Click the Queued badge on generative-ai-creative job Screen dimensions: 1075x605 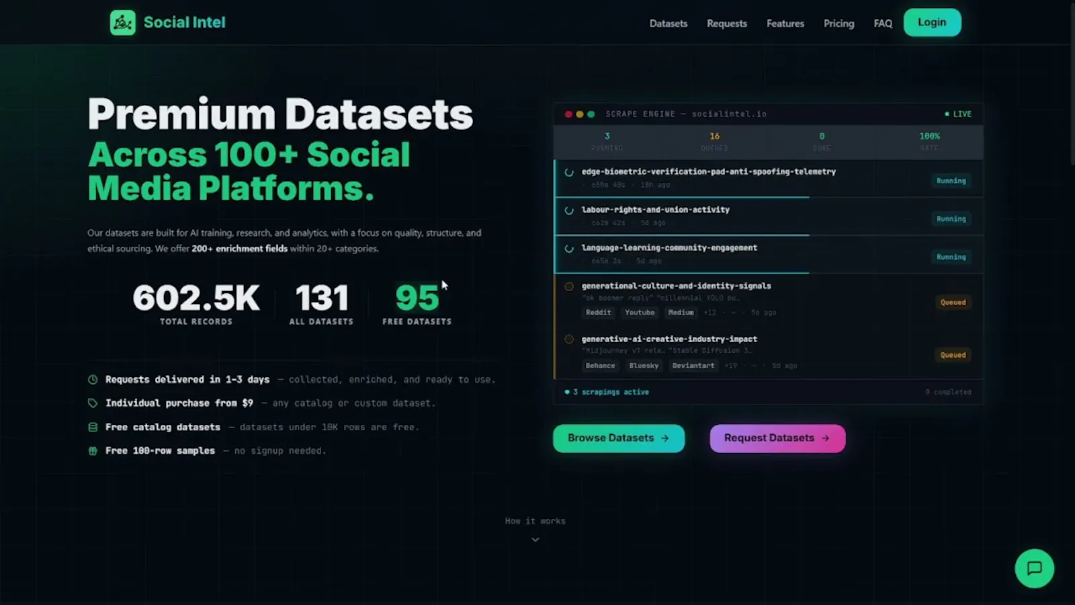coord(953,355)
